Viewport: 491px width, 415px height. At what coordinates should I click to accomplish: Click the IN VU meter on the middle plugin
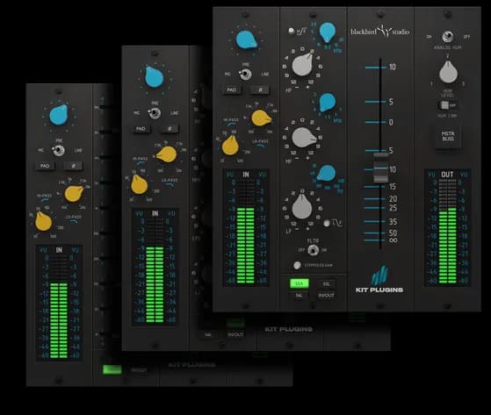155,268
